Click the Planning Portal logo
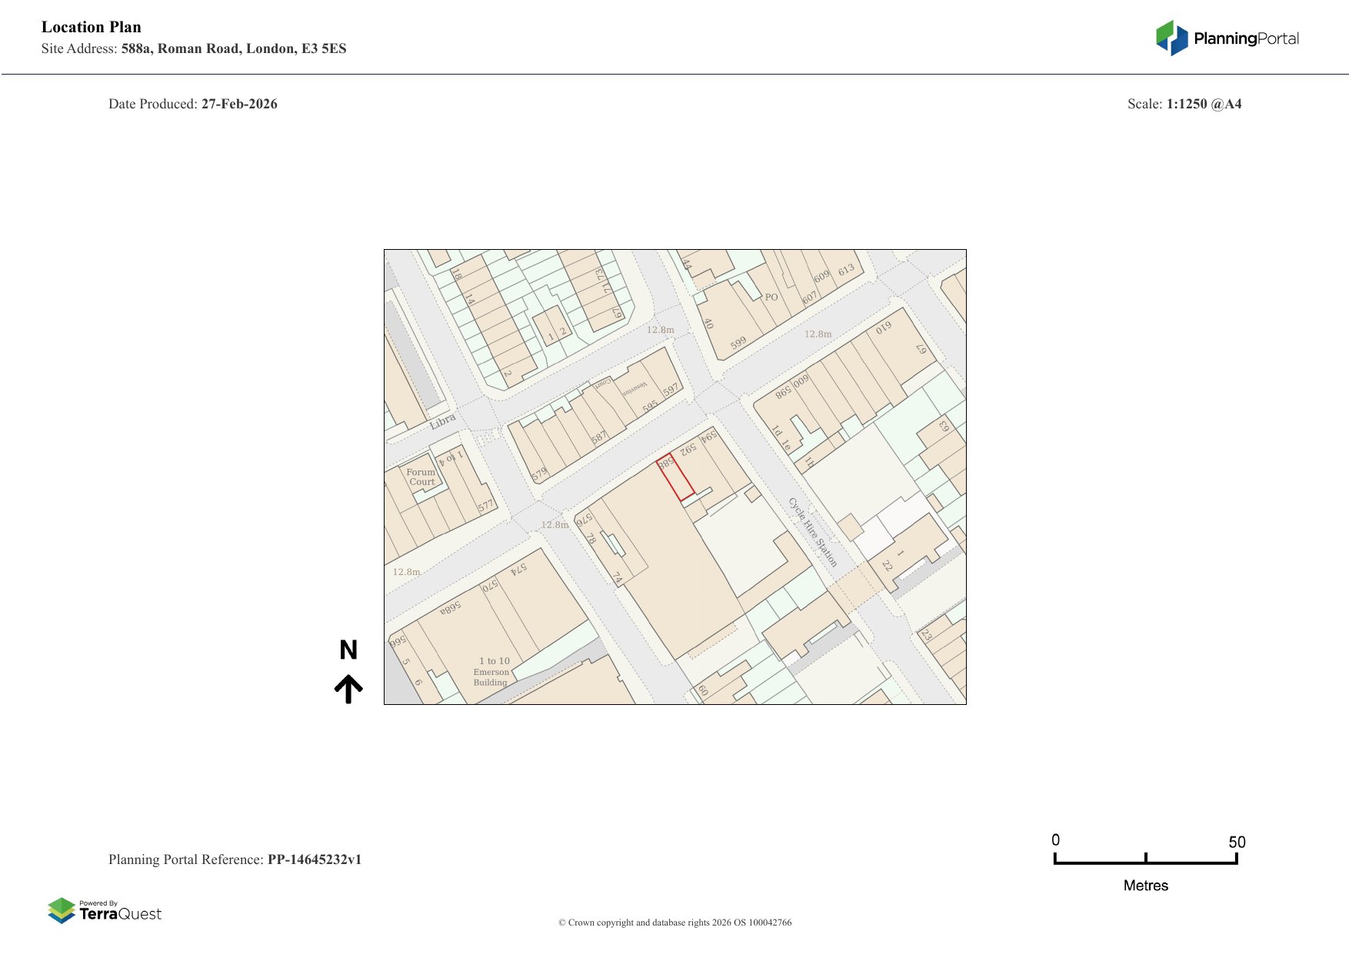 [x=1227, y=38]
